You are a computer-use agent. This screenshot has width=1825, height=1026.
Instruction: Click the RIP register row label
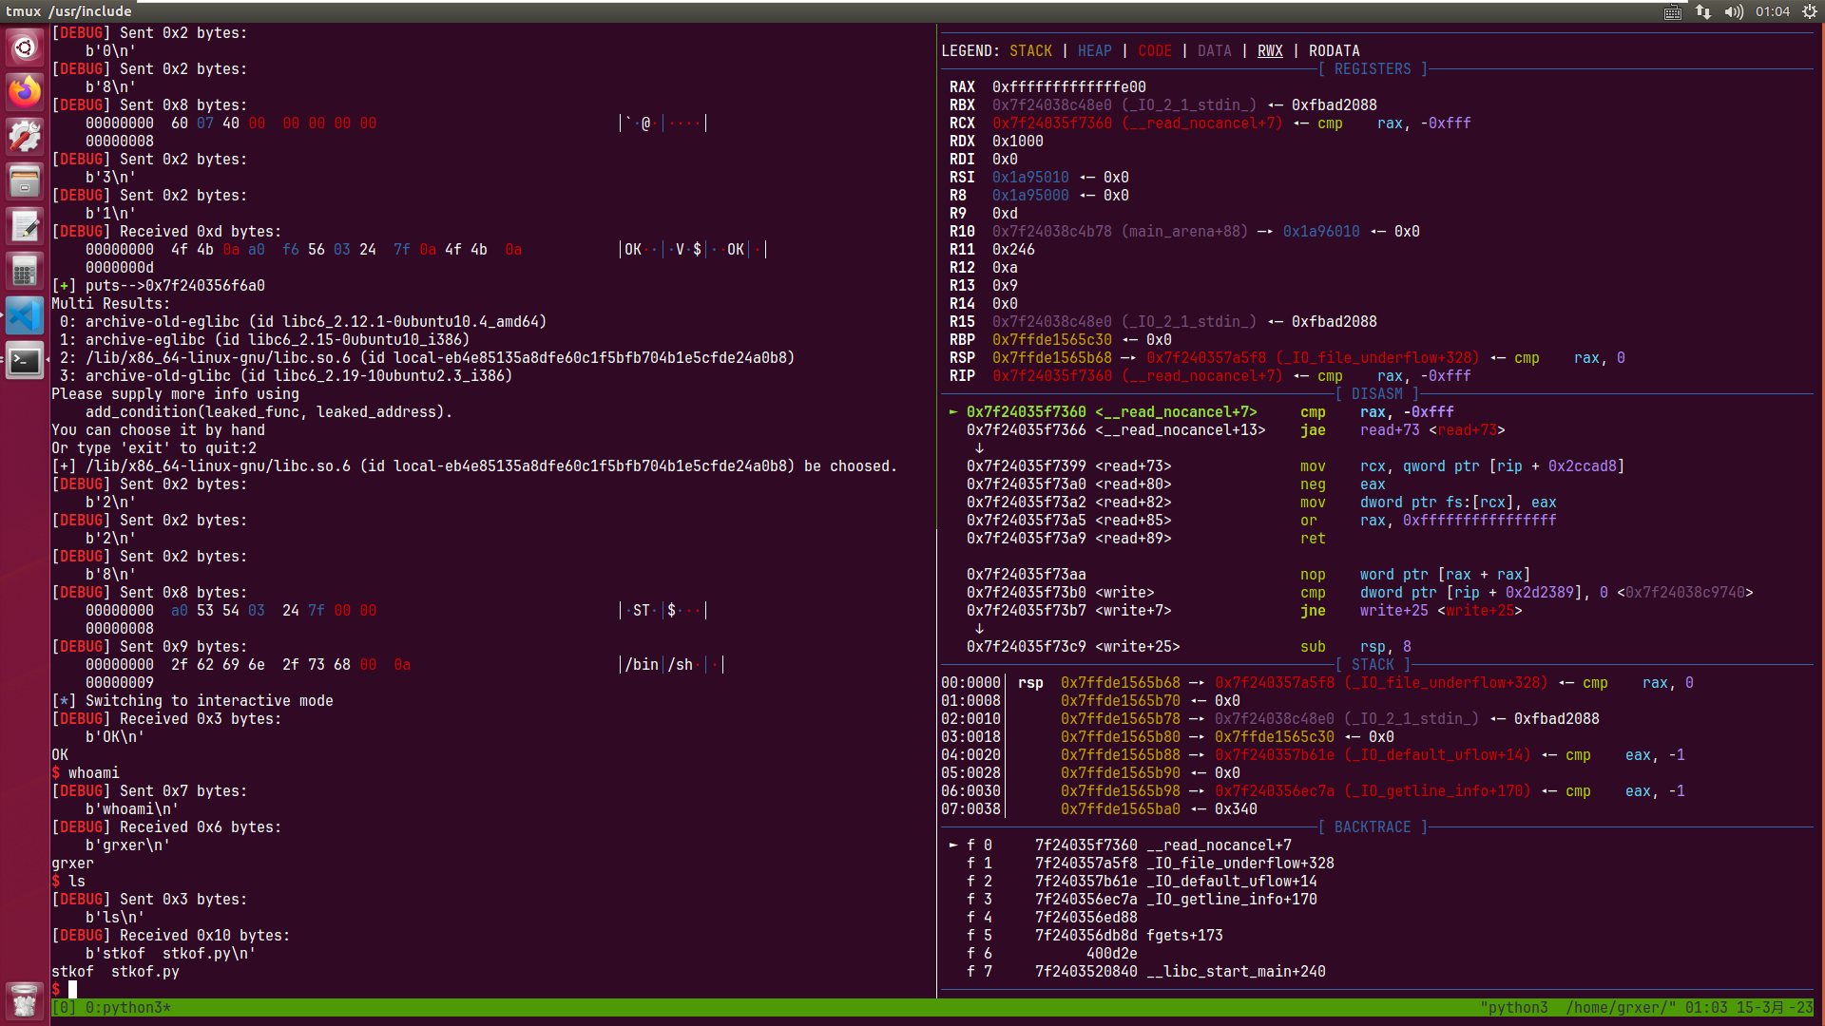coord(962,376)
